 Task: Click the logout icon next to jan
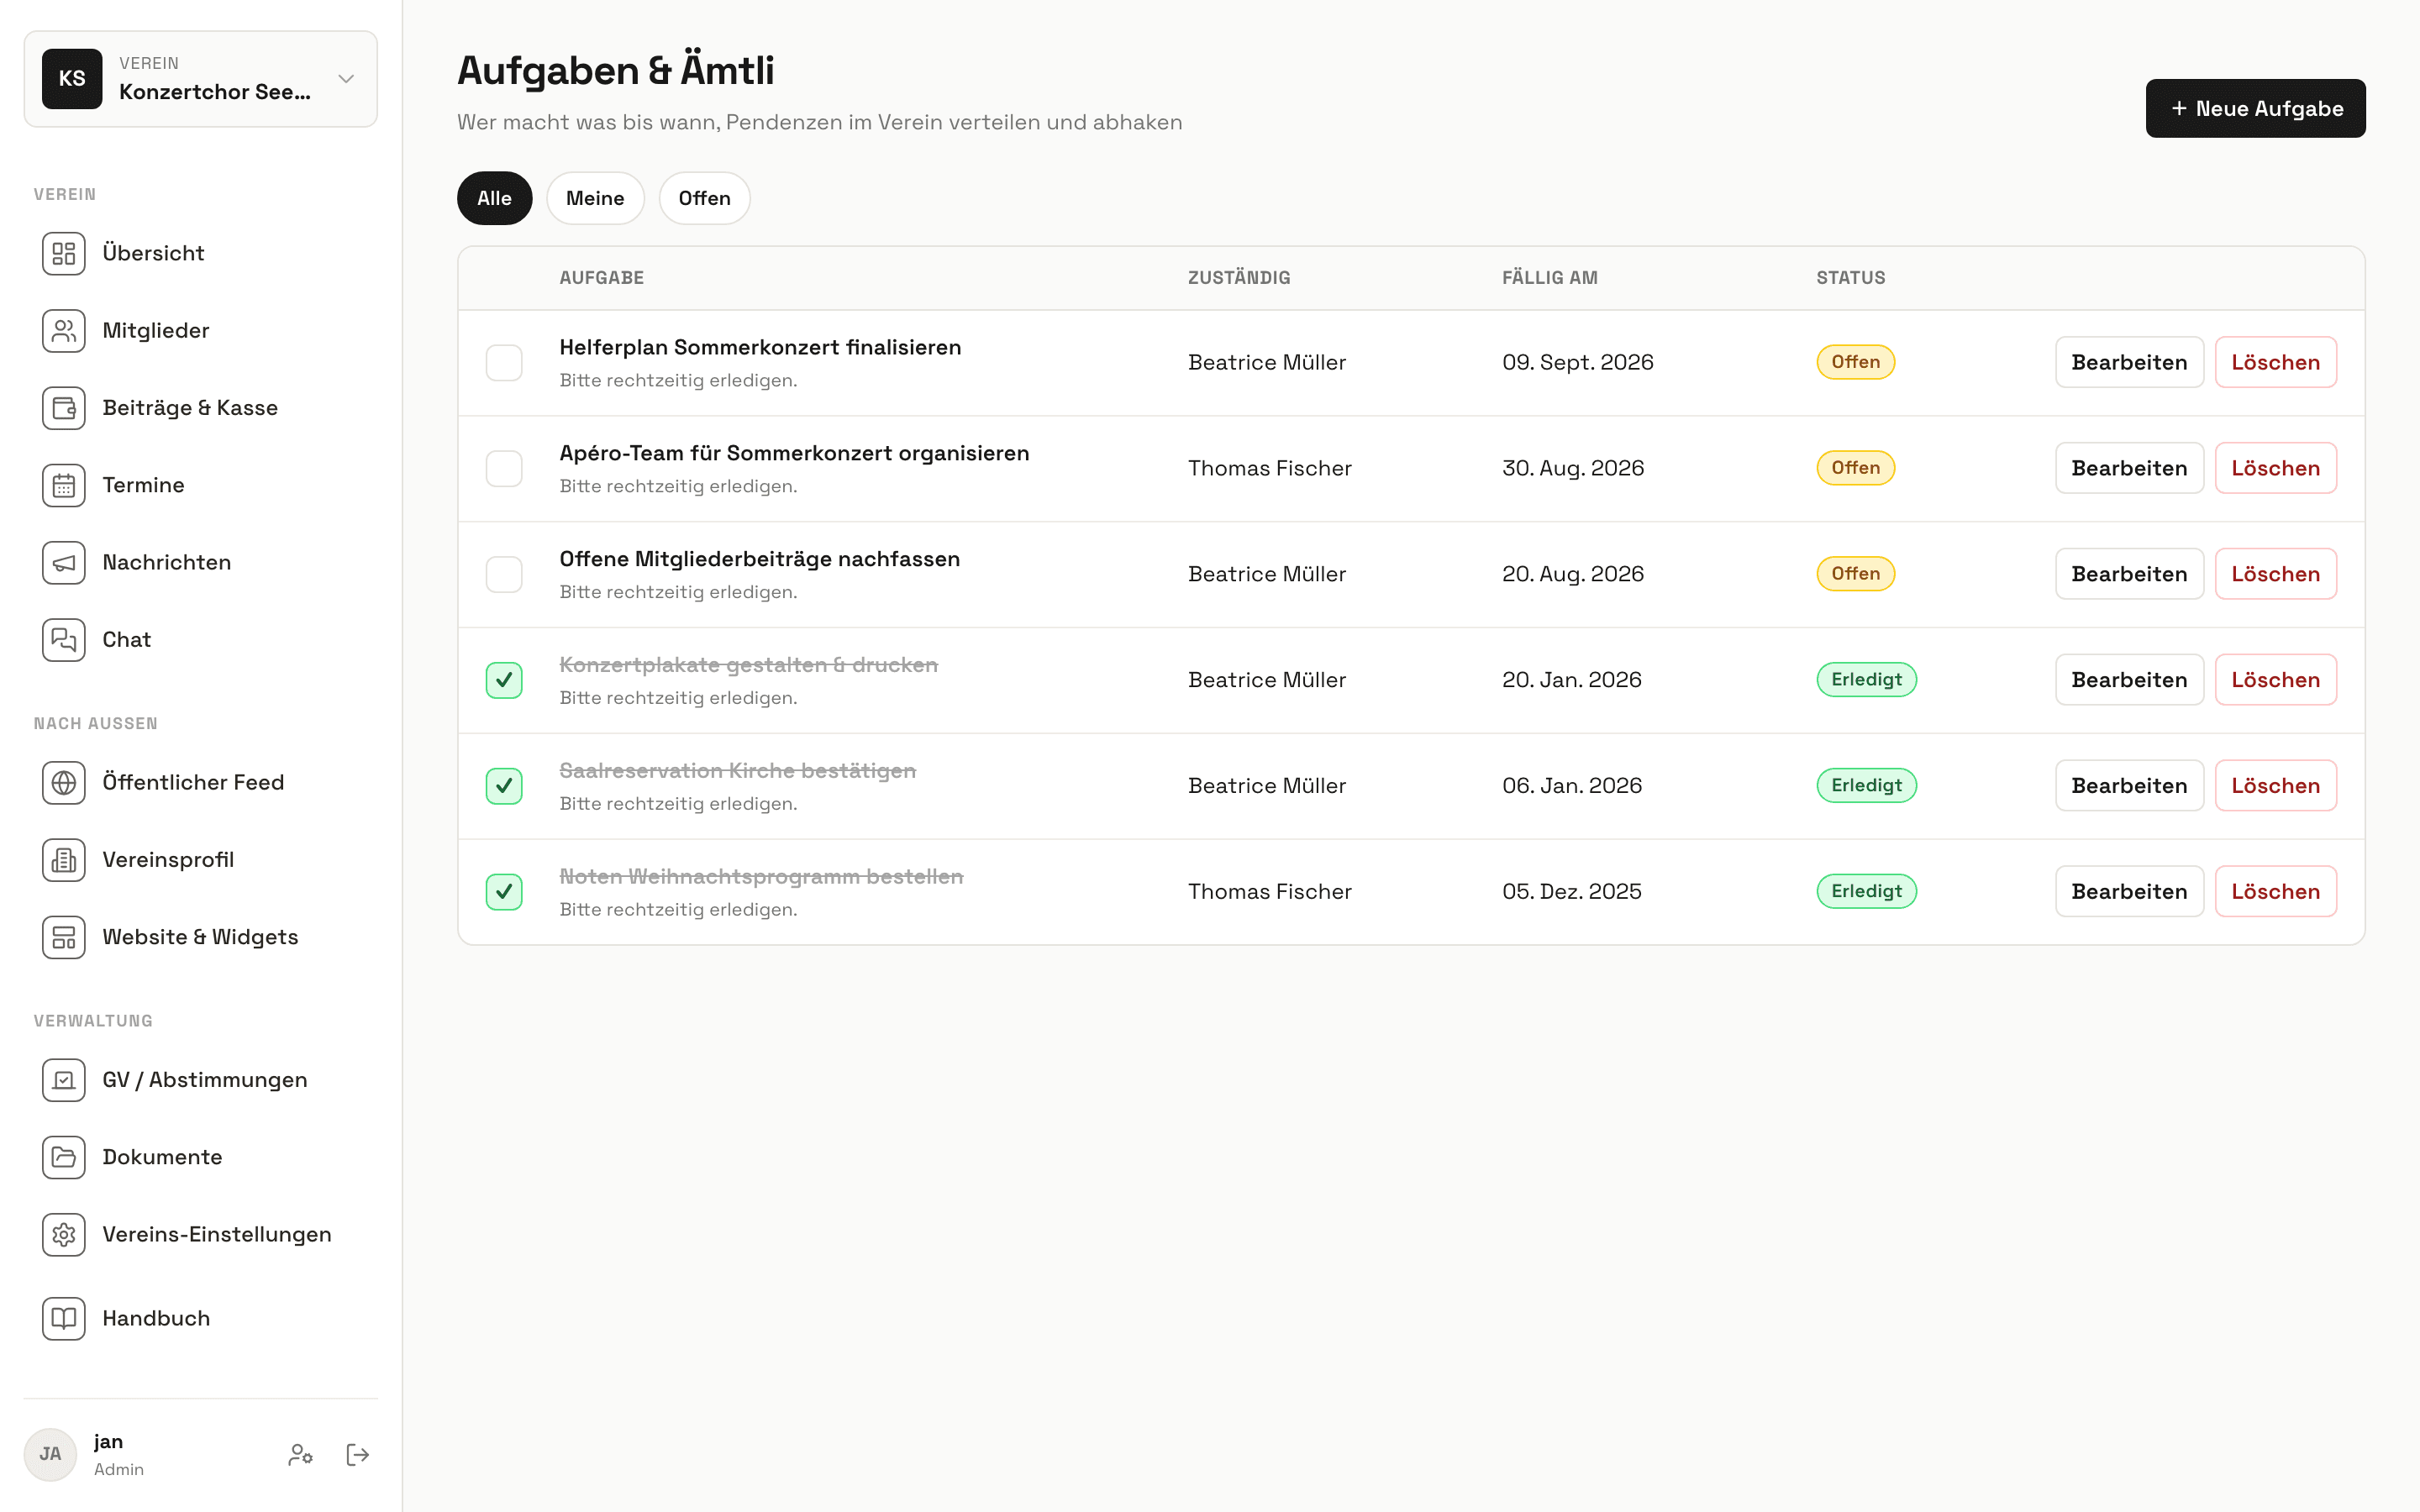pos(357,1454)
